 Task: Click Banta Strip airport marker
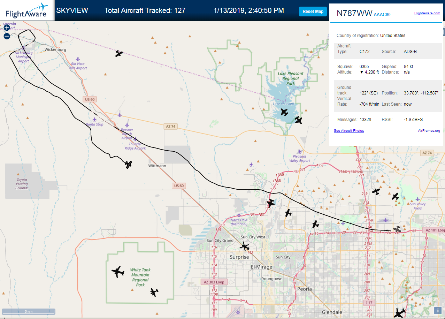pyautogui.click(x=94, y=120)
